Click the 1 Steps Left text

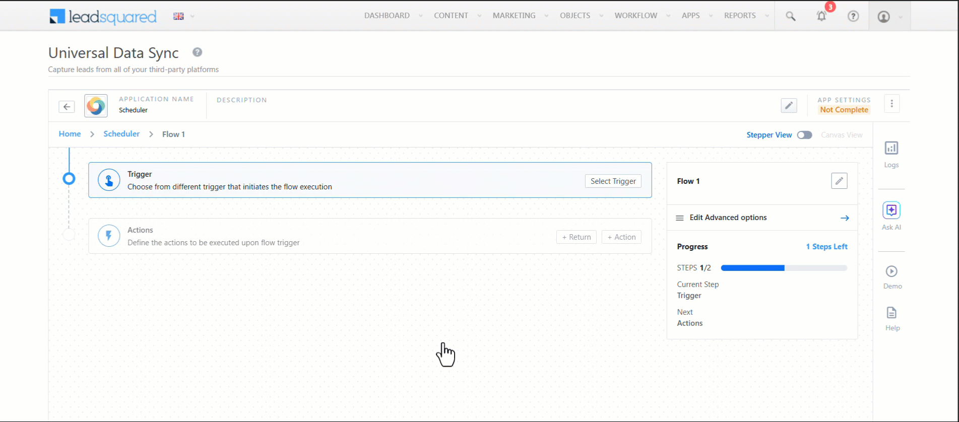[826, 247]
